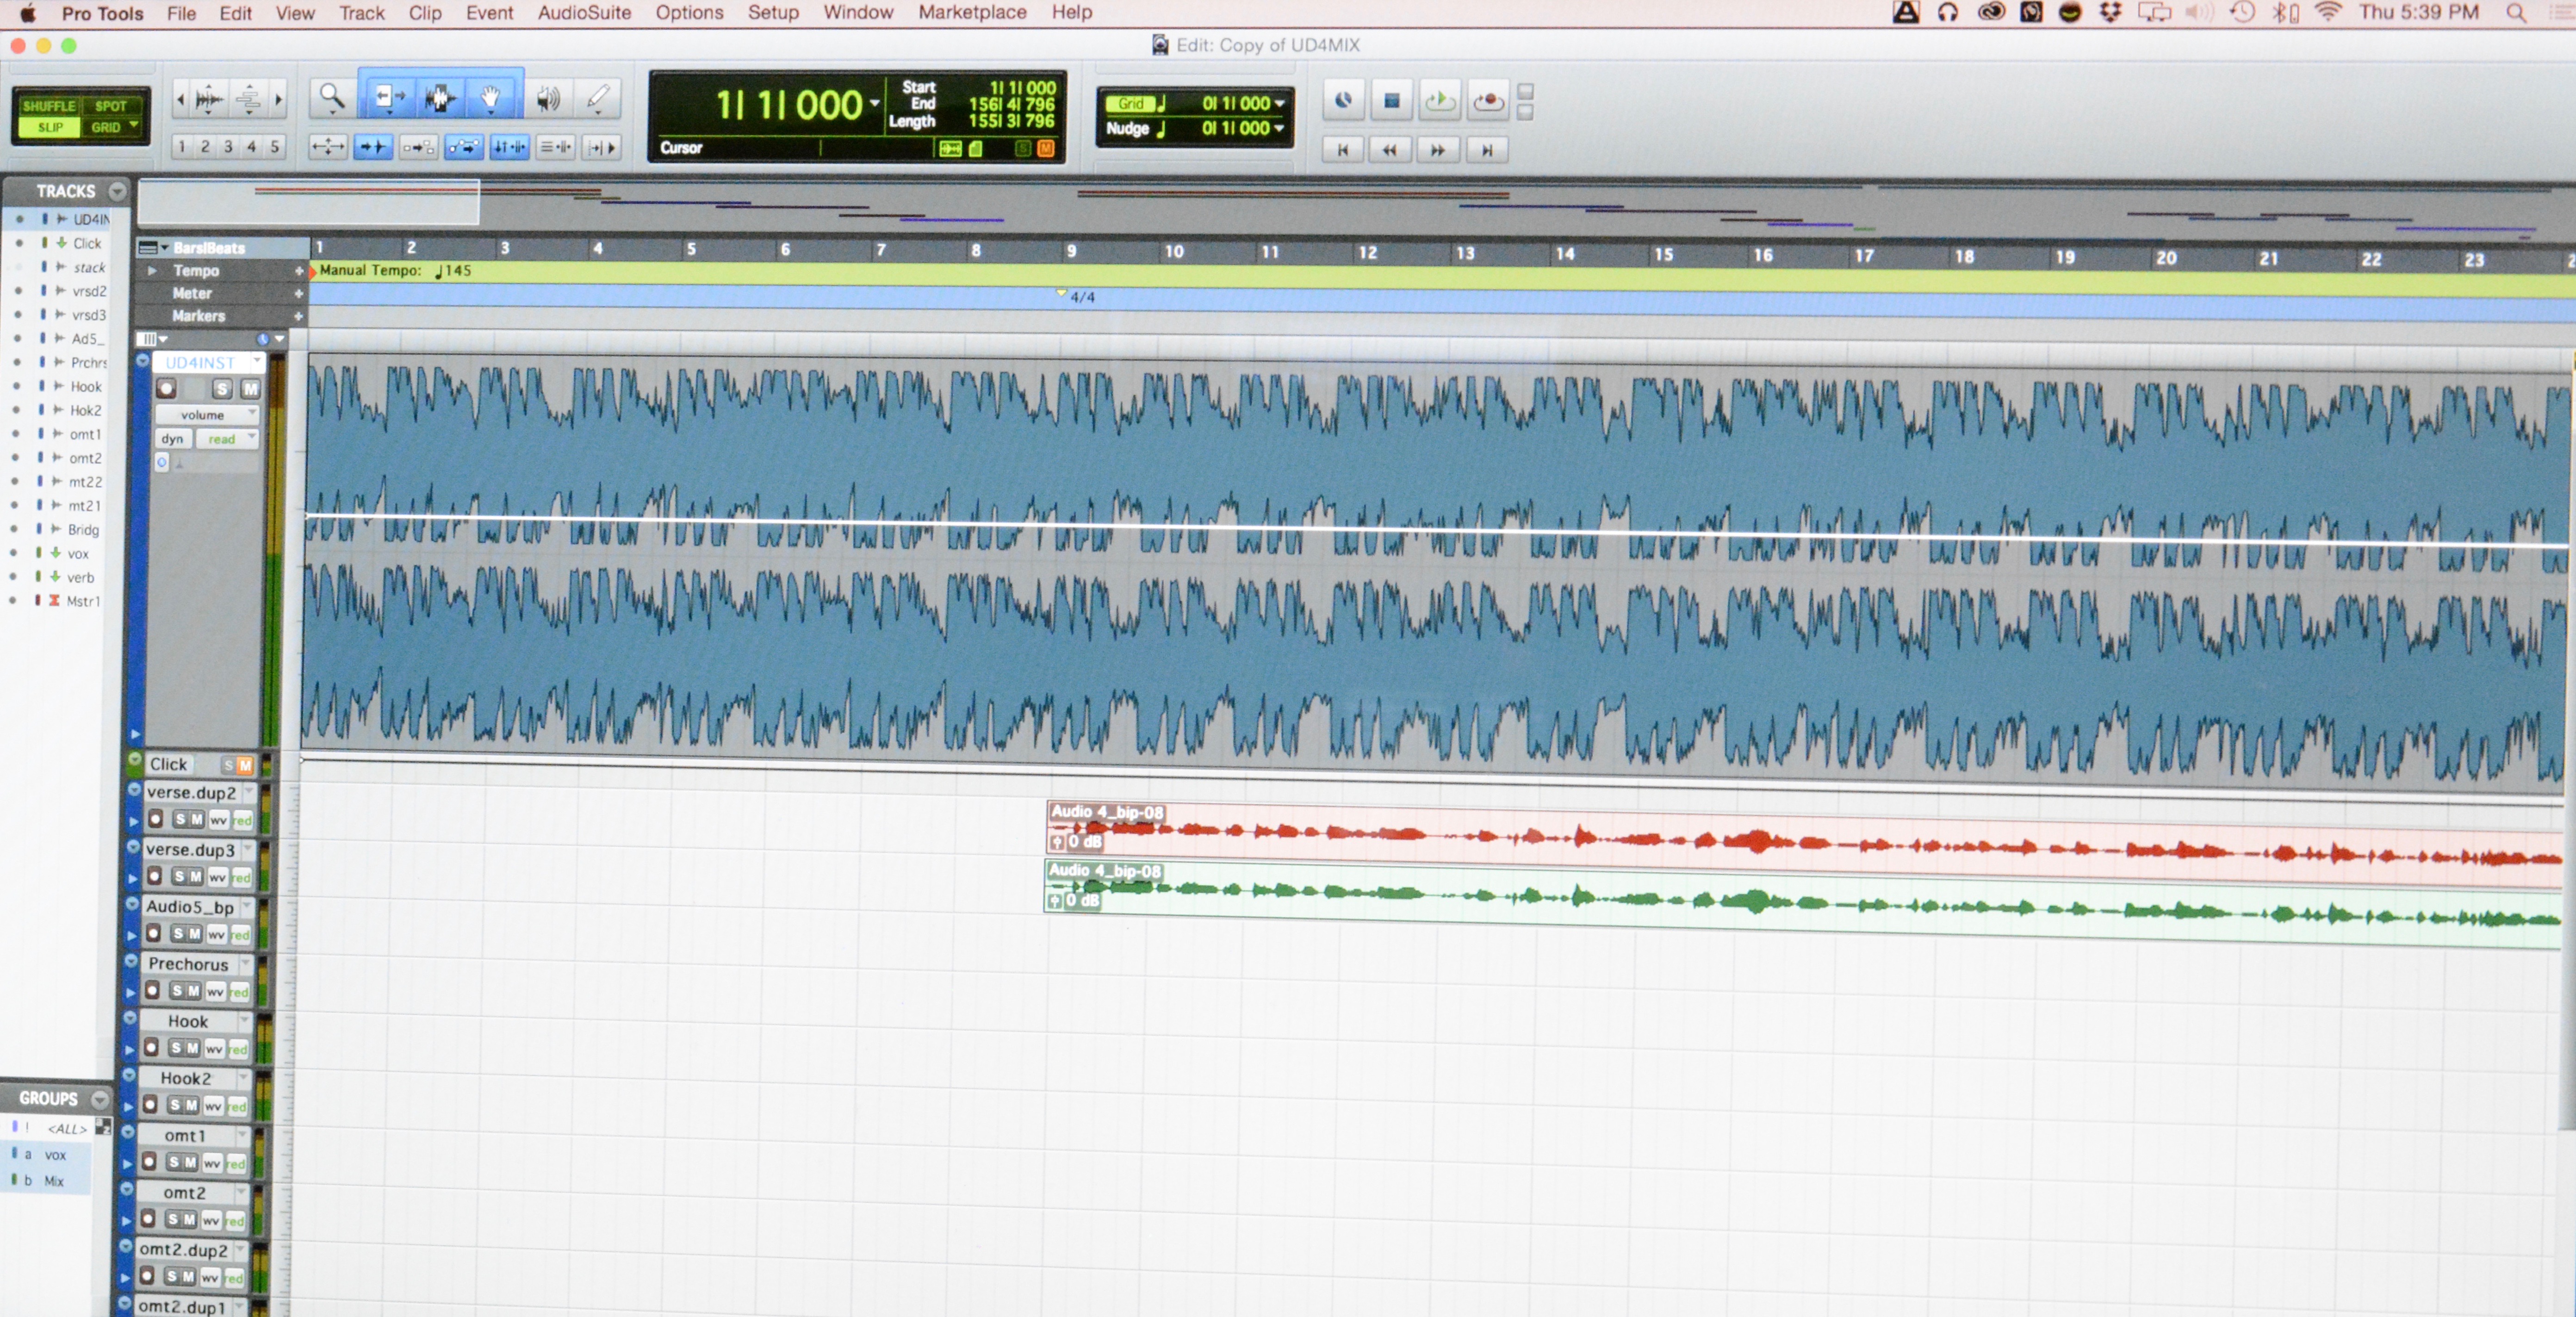Open the Marketplace menu
The image size is (2576, 1317).
tap(972, 13)
